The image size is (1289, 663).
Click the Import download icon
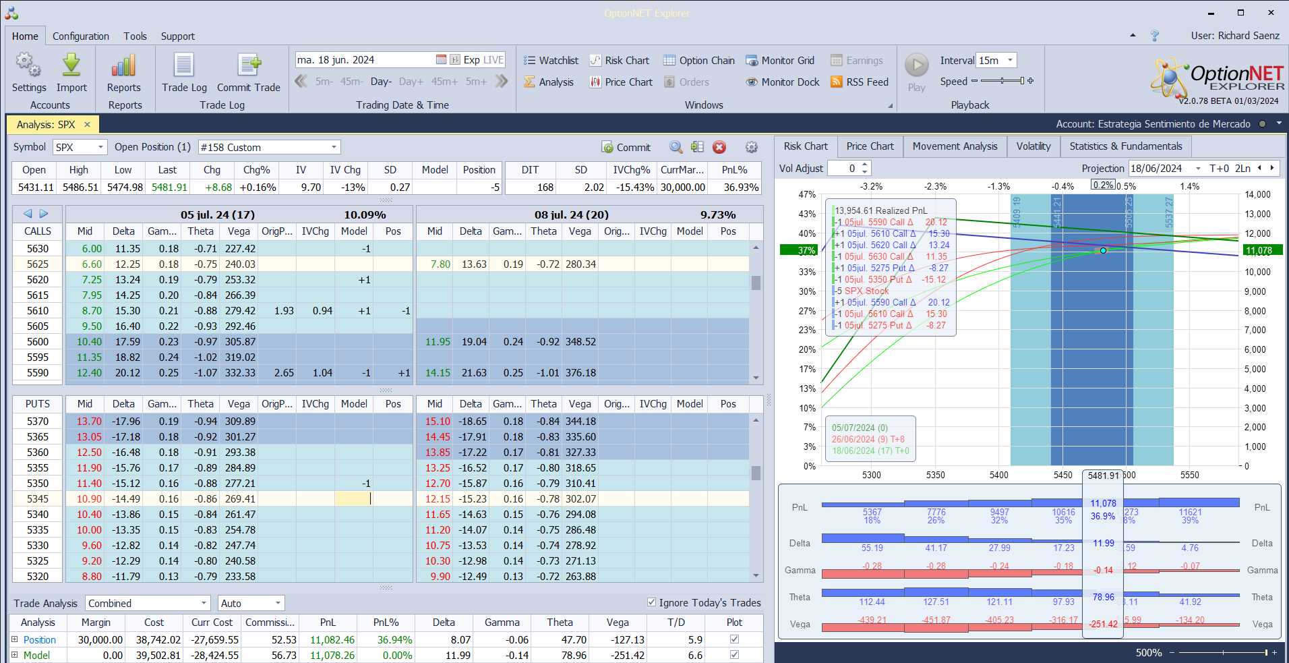click(x=71, y=66)
